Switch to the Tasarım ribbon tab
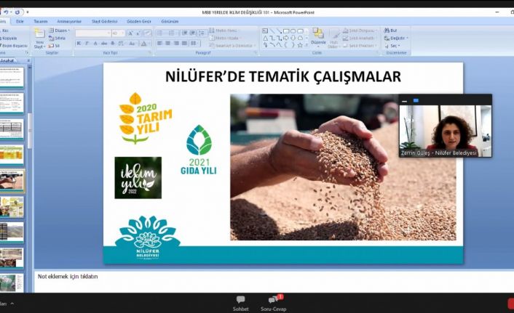This screenshot has width=514, height=313. (x=40, y=22)
